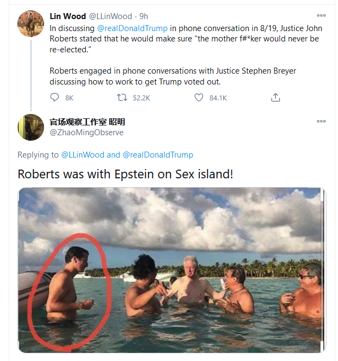Retweet Lin Wood's tweet using the retweet icon
The height and width of the screenshot is (361, 338).
[123, 98]
